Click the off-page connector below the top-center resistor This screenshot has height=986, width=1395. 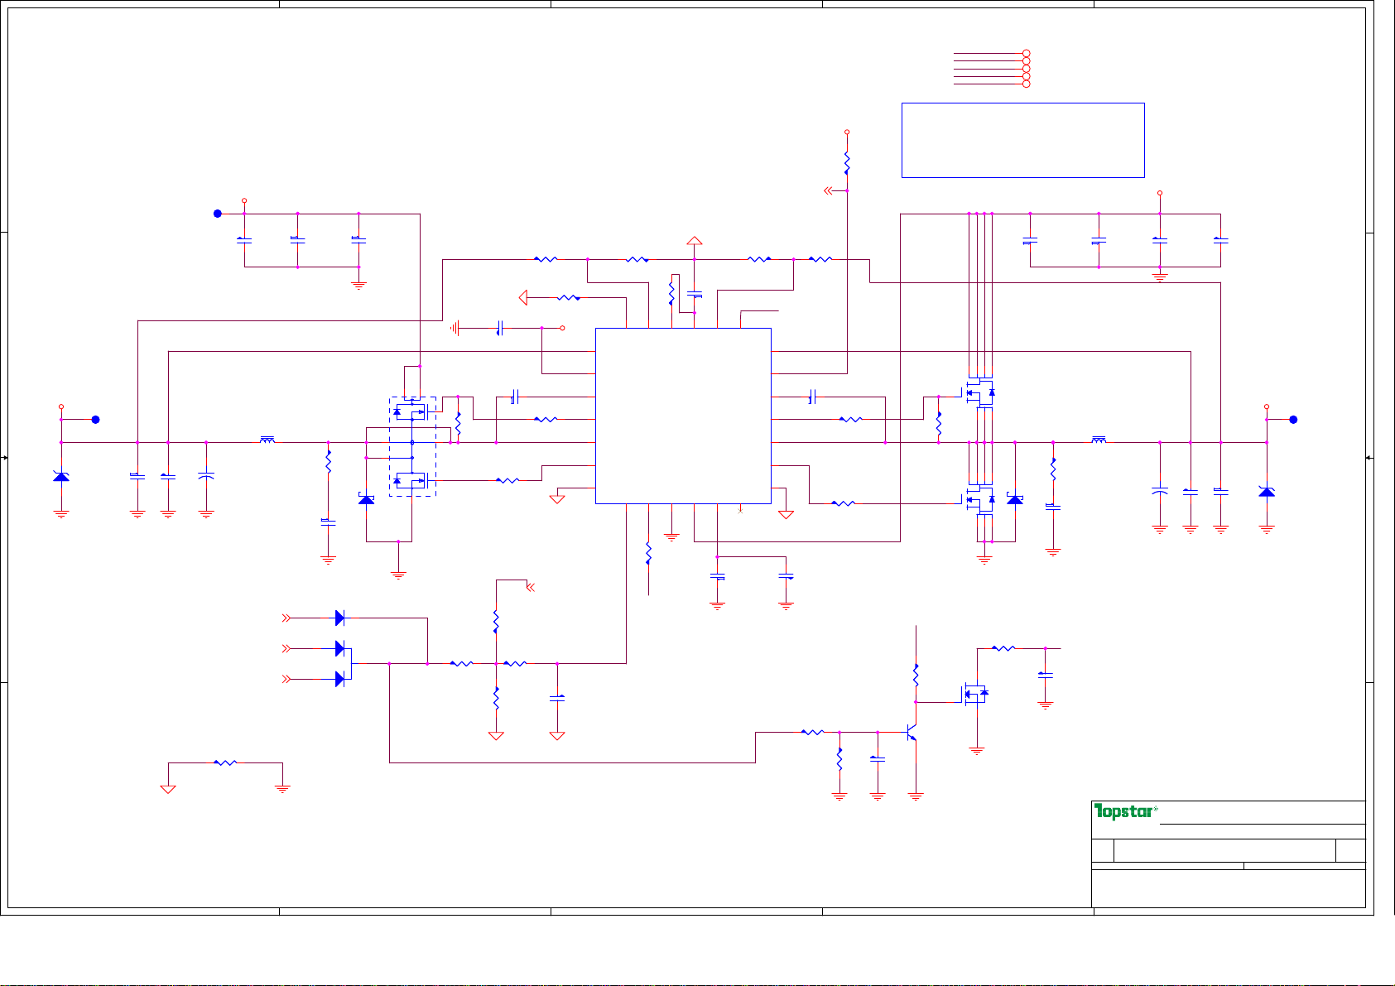(x=829, y=191)
